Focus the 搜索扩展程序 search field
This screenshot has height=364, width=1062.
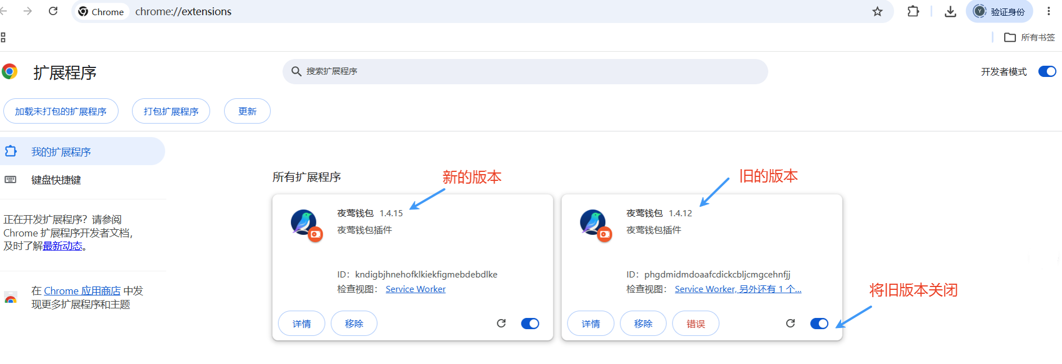(525, 71)
